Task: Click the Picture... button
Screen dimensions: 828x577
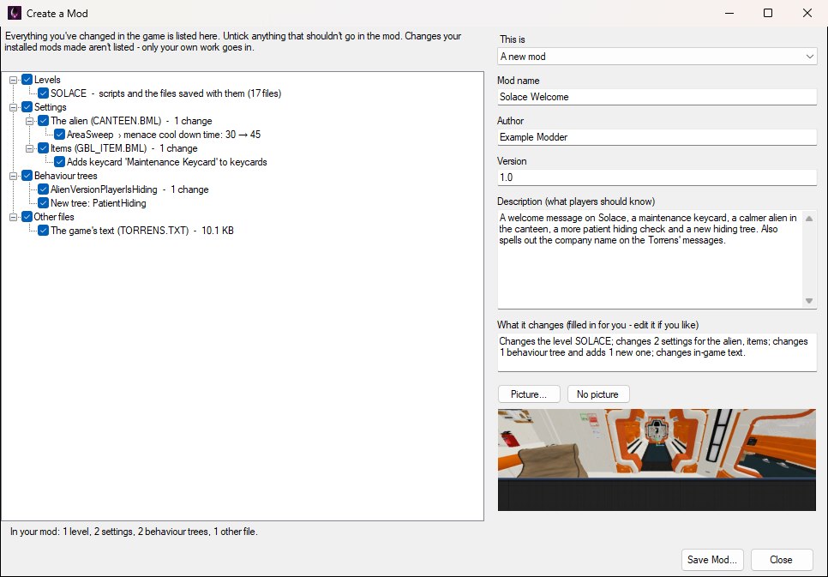Action: tap(529, 394)
